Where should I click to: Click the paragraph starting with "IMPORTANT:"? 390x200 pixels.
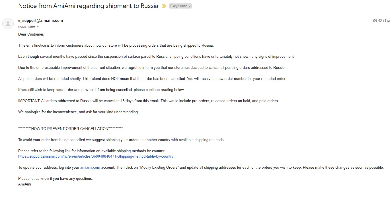click(x=148, y=101)
